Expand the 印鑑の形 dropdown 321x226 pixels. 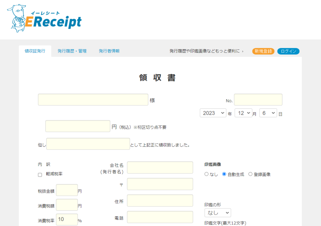coord(218,213)
